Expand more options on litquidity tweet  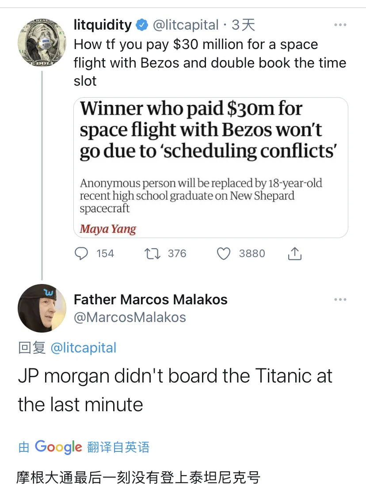(340, 25)
